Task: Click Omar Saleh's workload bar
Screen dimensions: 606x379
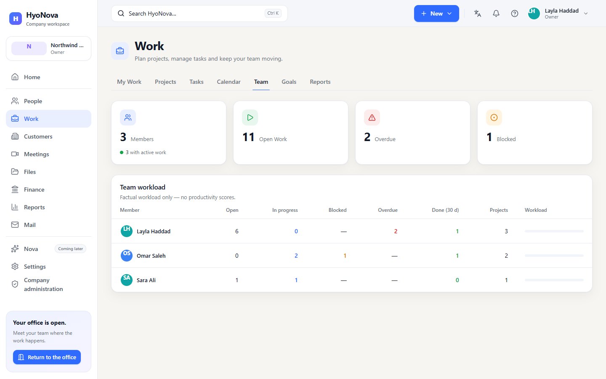Action: click(554, 256)
